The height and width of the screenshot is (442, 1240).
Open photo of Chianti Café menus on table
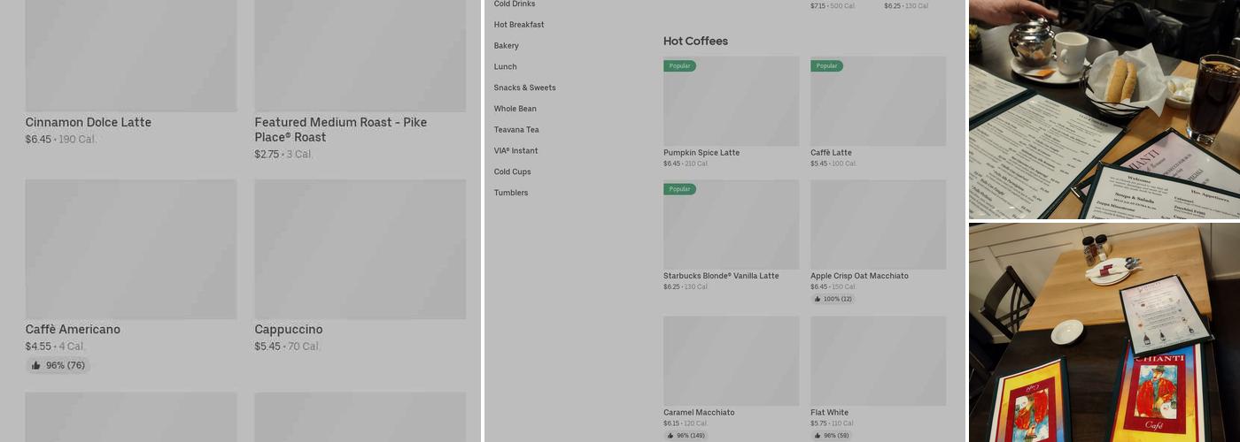pos(1104,332)
